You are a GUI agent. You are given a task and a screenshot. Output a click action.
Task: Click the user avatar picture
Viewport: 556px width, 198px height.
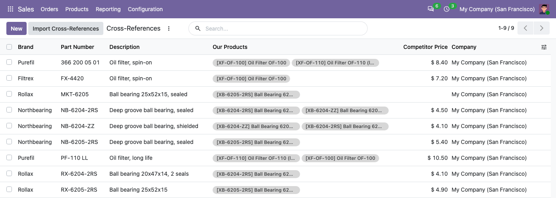[x=544, y=9]
